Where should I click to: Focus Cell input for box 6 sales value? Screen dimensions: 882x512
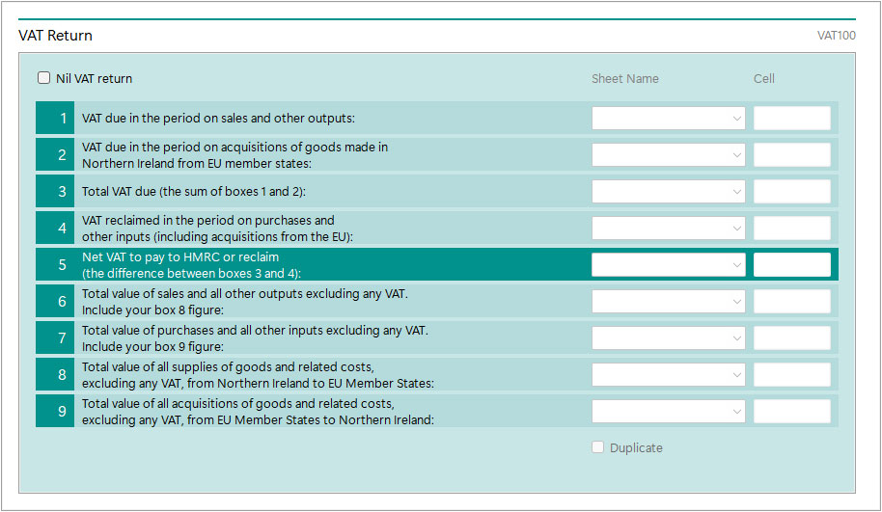click(791, 302)
